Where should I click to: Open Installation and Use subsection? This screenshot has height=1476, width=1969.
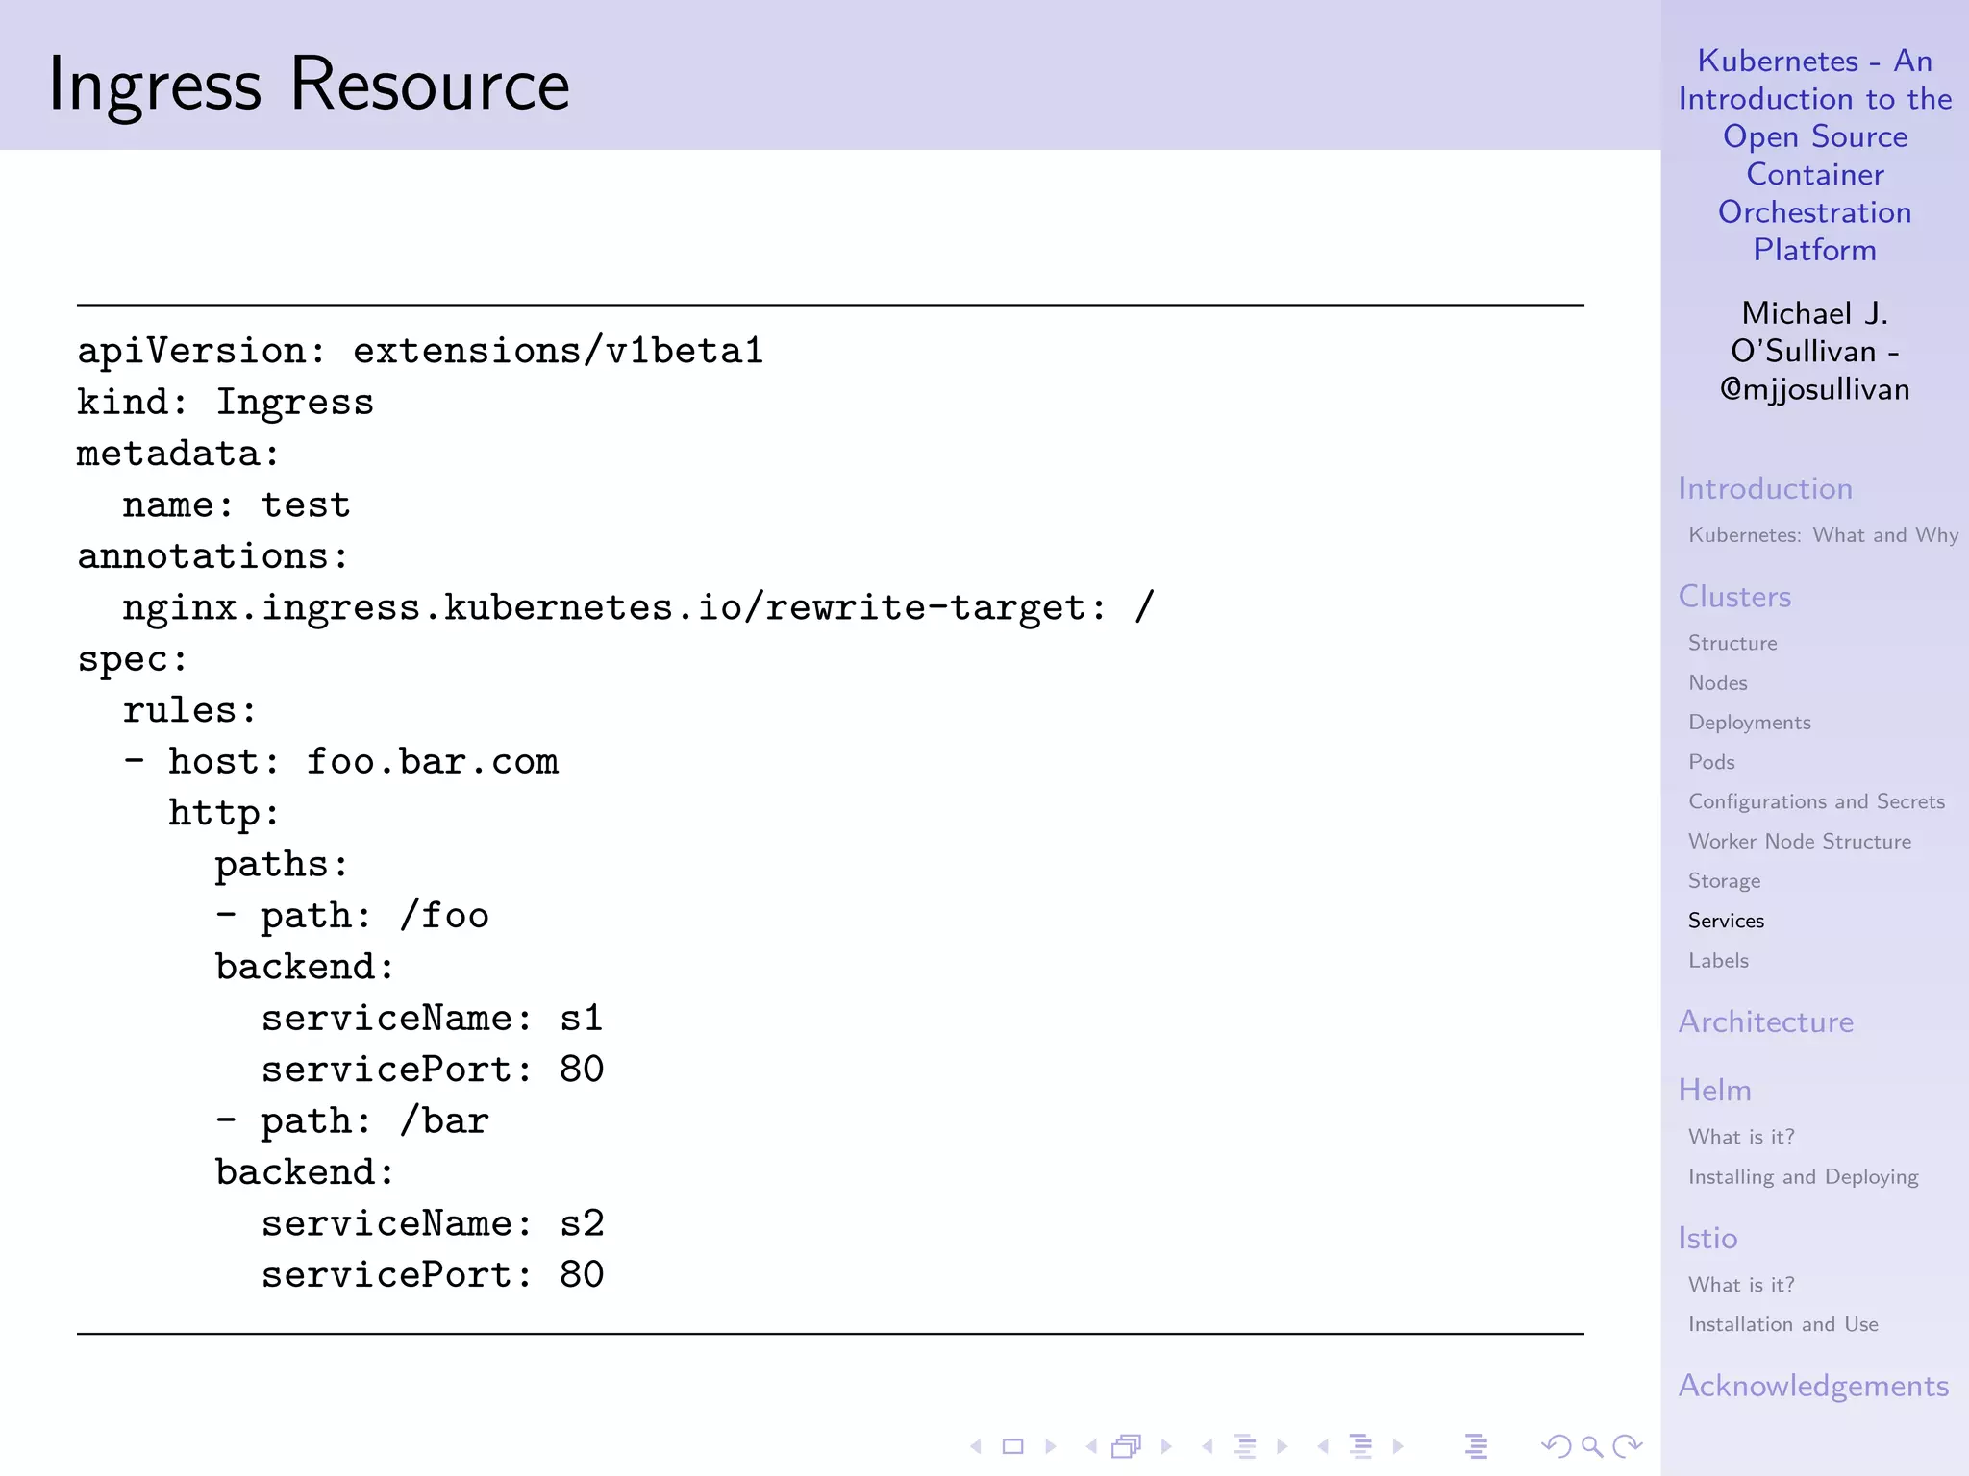point(1783,1324)
